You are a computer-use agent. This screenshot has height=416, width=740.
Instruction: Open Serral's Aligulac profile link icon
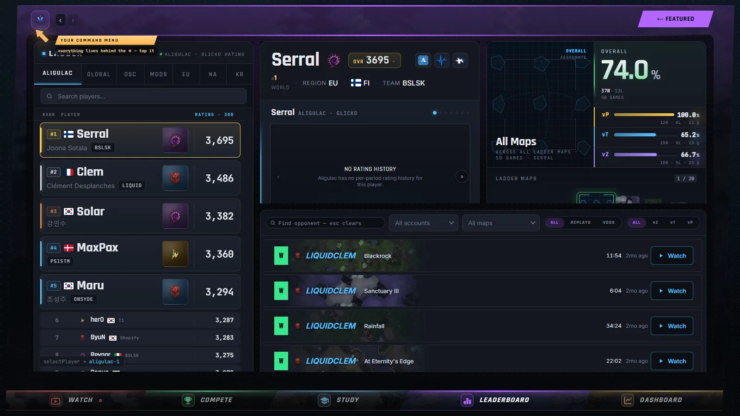(x=423, y=60)
